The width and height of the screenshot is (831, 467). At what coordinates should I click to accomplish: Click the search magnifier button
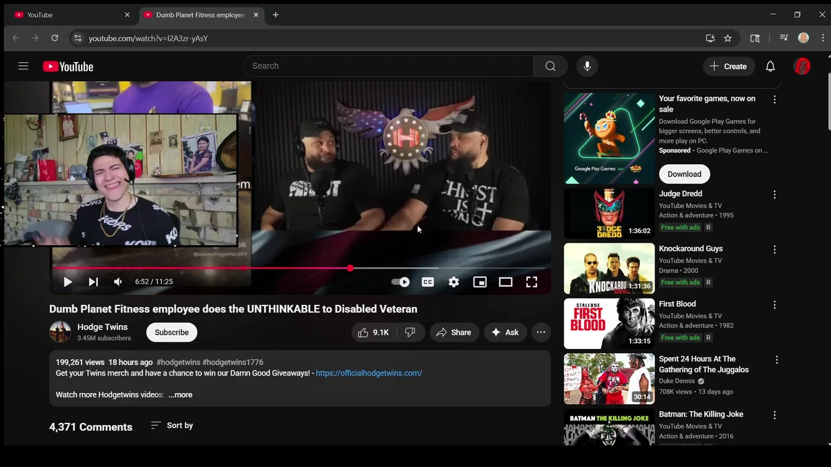coord(551,66)
